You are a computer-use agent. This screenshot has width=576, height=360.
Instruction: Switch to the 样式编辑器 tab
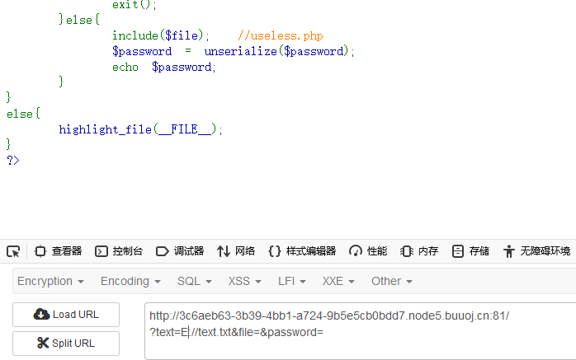pos(302,251)
